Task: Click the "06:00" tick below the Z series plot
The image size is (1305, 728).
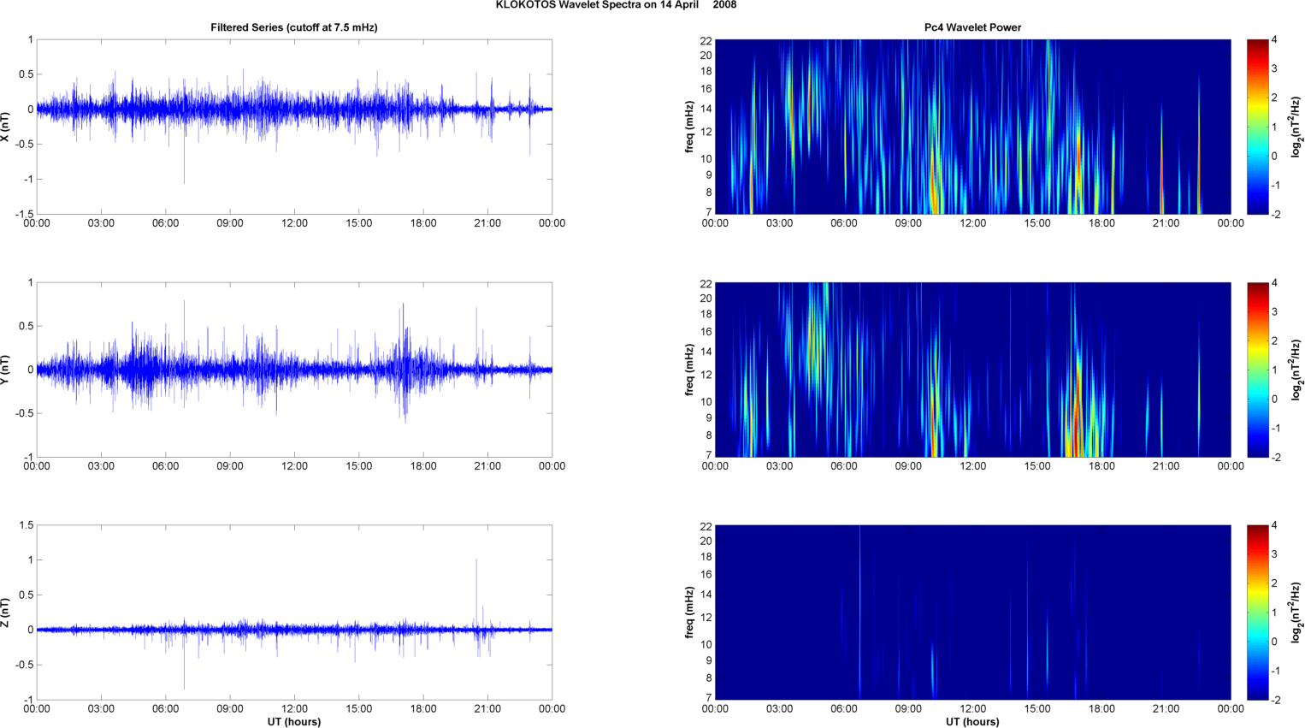Action: (x=166, y=709)
